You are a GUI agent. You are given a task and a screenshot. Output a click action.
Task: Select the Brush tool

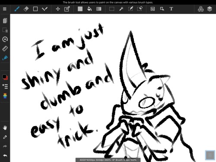(17, 9)
